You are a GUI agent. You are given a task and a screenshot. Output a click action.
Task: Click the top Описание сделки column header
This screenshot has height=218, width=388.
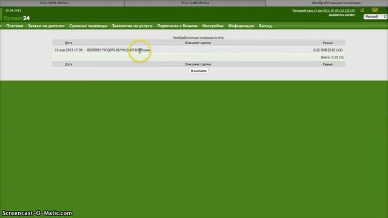198,43
